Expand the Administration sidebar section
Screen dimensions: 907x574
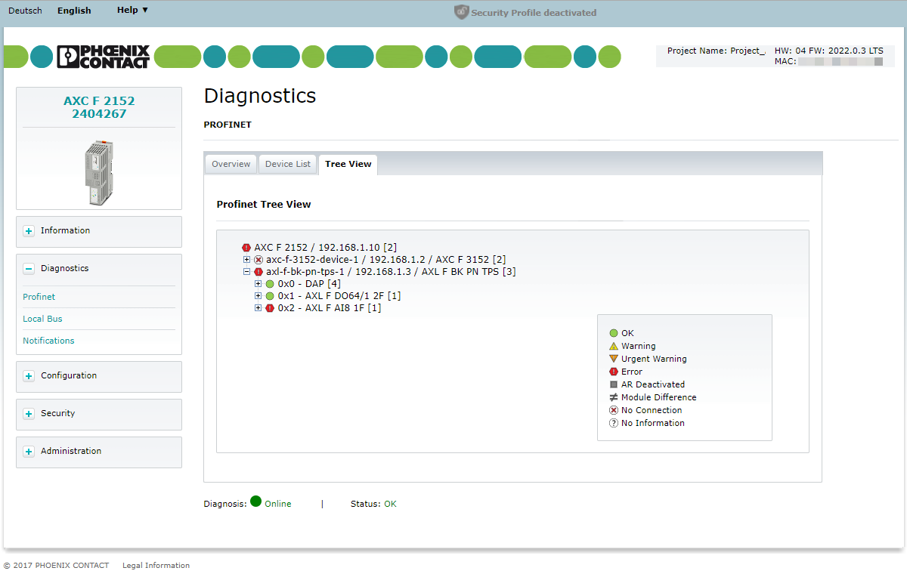[29, 452]
